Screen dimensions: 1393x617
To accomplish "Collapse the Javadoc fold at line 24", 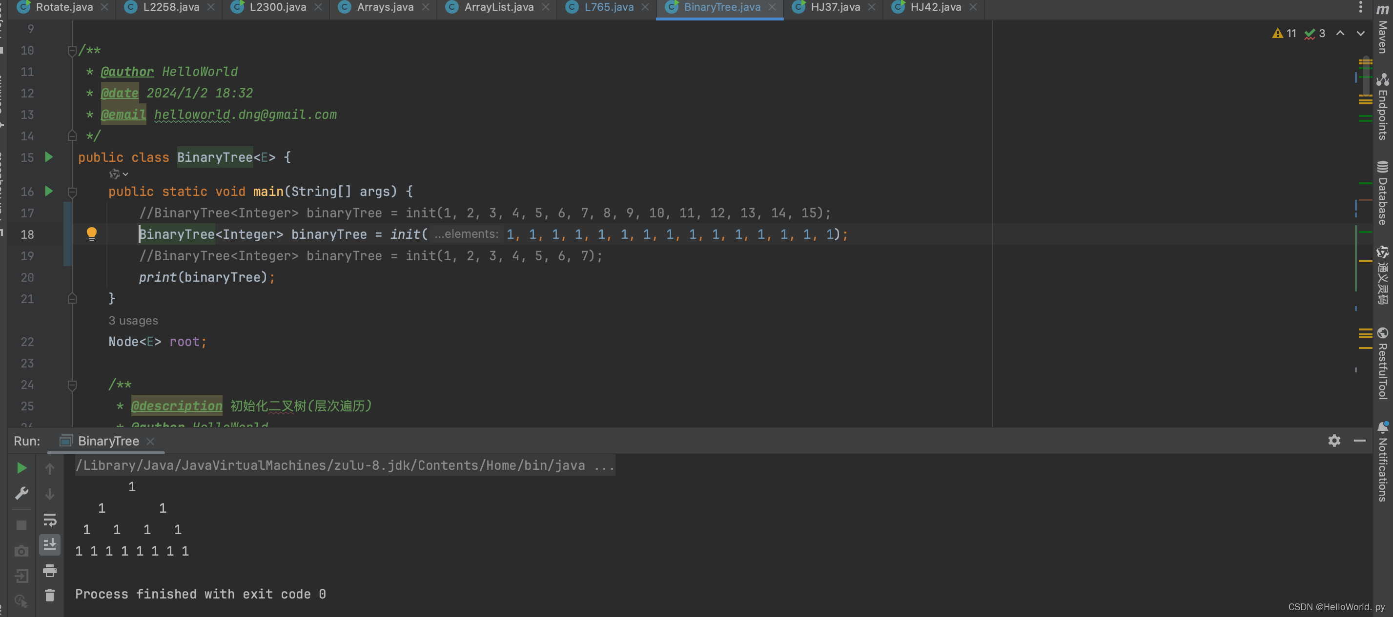I will point(72,385).
